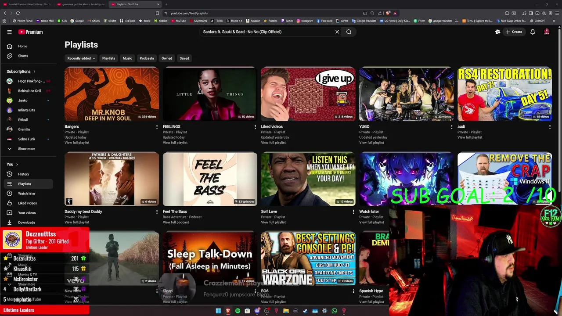The height and width of the screenshot is (316, 562).
Task: Bookmark this page in address bar
Action: click(x=158, y=13)
